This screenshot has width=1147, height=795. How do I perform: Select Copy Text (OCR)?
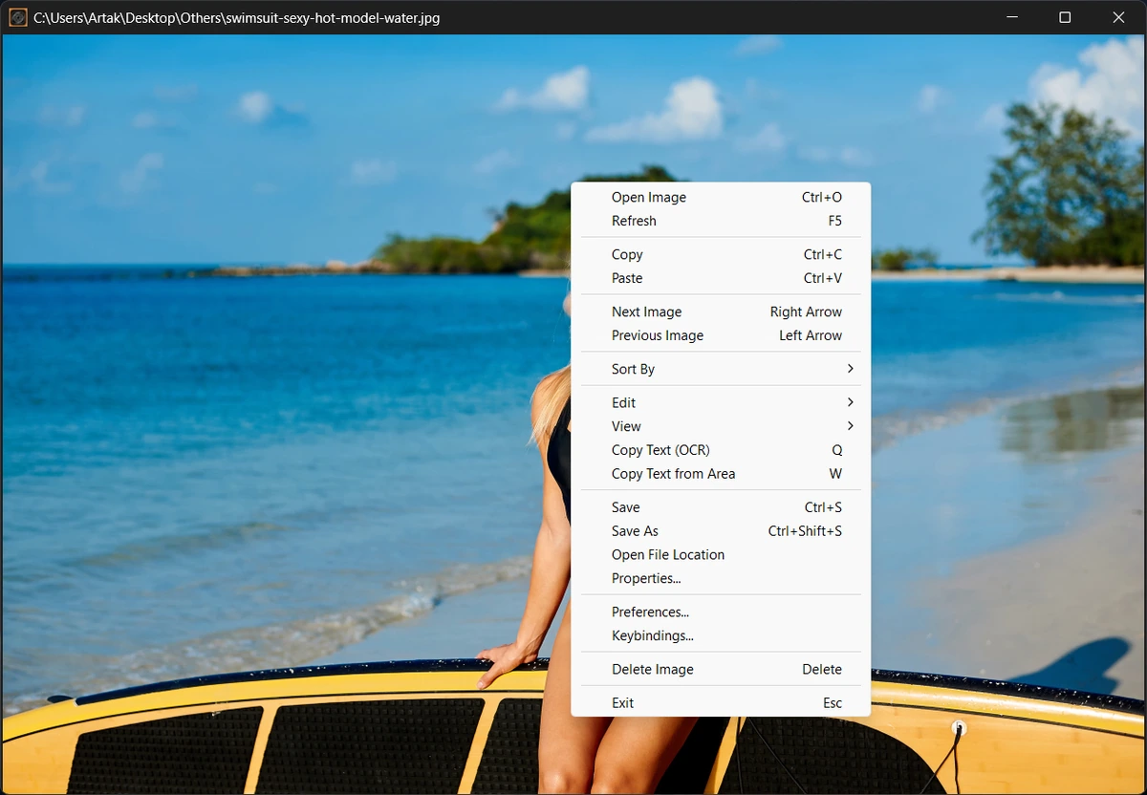(x=721, y=450)
